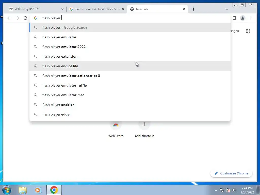Click the address bar containing flash player
The height and width of the screenshot is (195, 260).
130,18
